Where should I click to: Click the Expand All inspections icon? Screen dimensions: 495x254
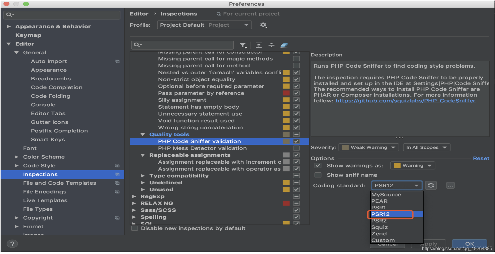pos(259,45)
